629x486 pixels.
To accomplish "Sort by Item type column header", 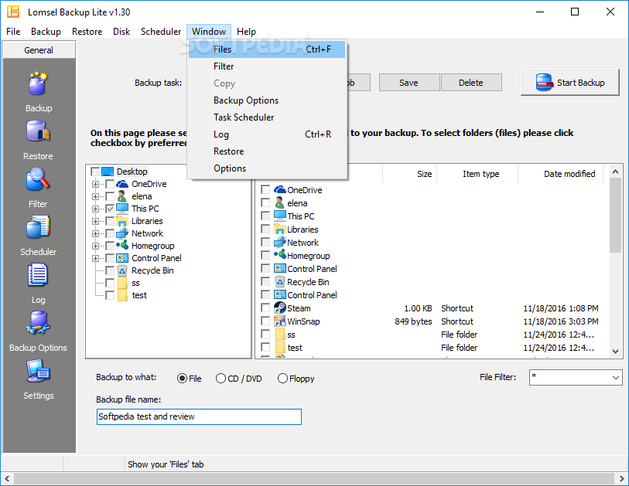I will [477, 174].
